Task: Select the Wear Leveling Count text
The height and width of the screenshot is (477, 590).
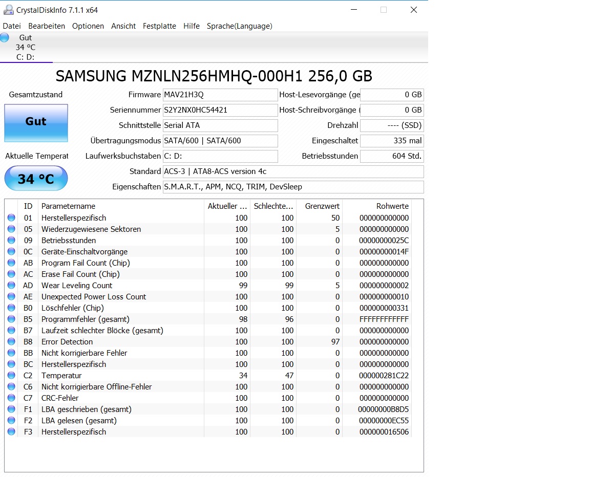Action: (x=77, y=285)
